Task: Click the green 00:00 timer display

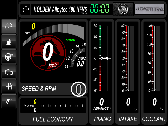Action: point(100,9)
